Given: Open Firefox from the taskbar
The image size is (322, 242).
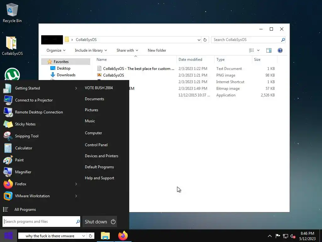Looking at the screenshot, I should (x=123, y=236).
